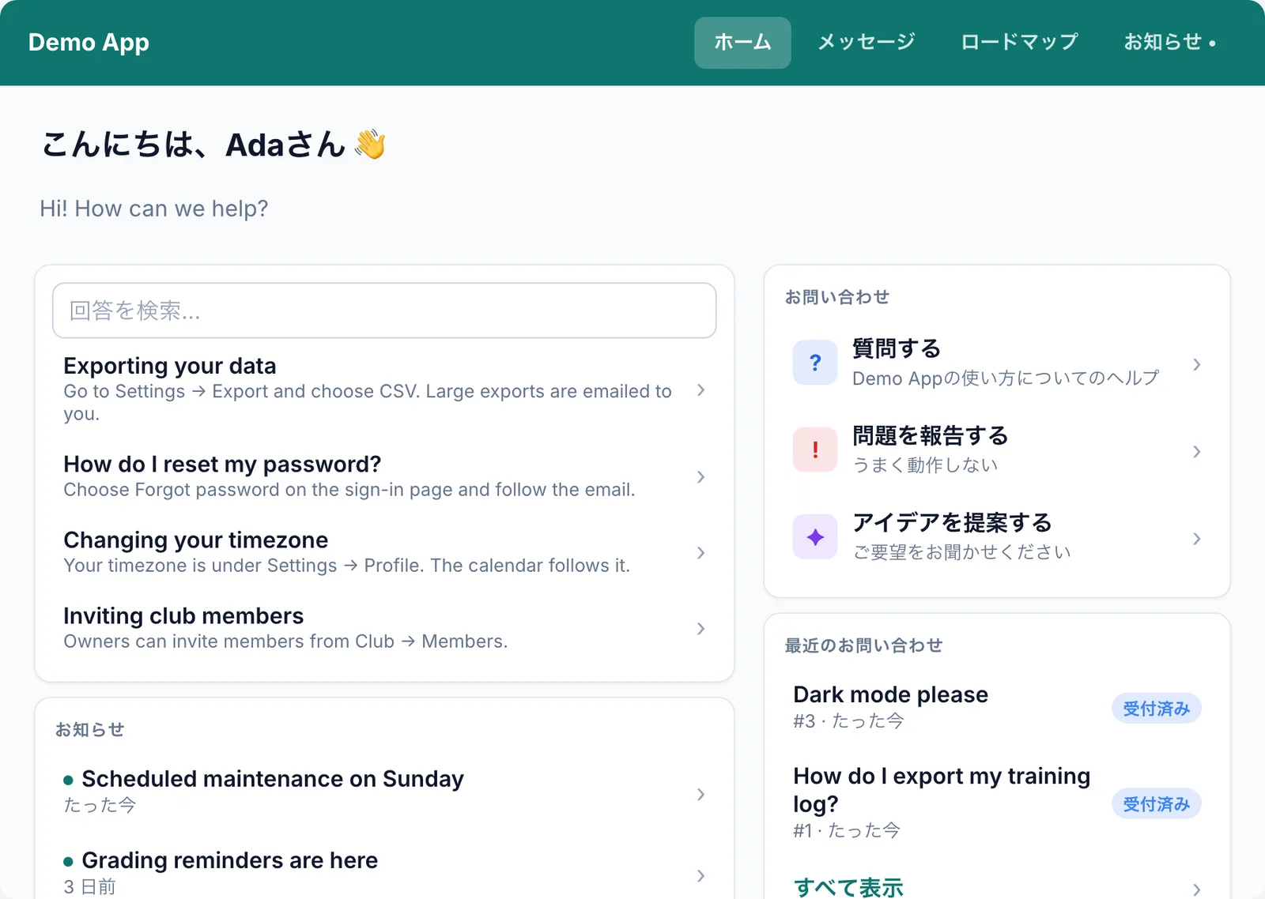Click chevron next to すべて表示
Viewport: 1265px width, 899px height.
point(1197,890)
